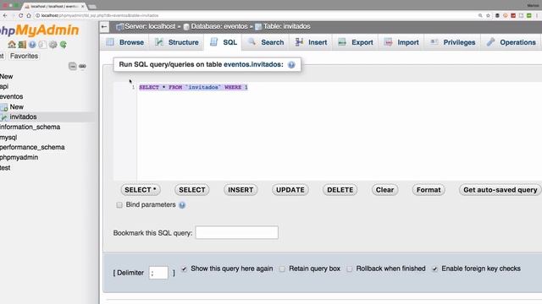Open navigation panel settings gear icon
This screenshot has width=542, height=304.
click(x=53, y=45)
